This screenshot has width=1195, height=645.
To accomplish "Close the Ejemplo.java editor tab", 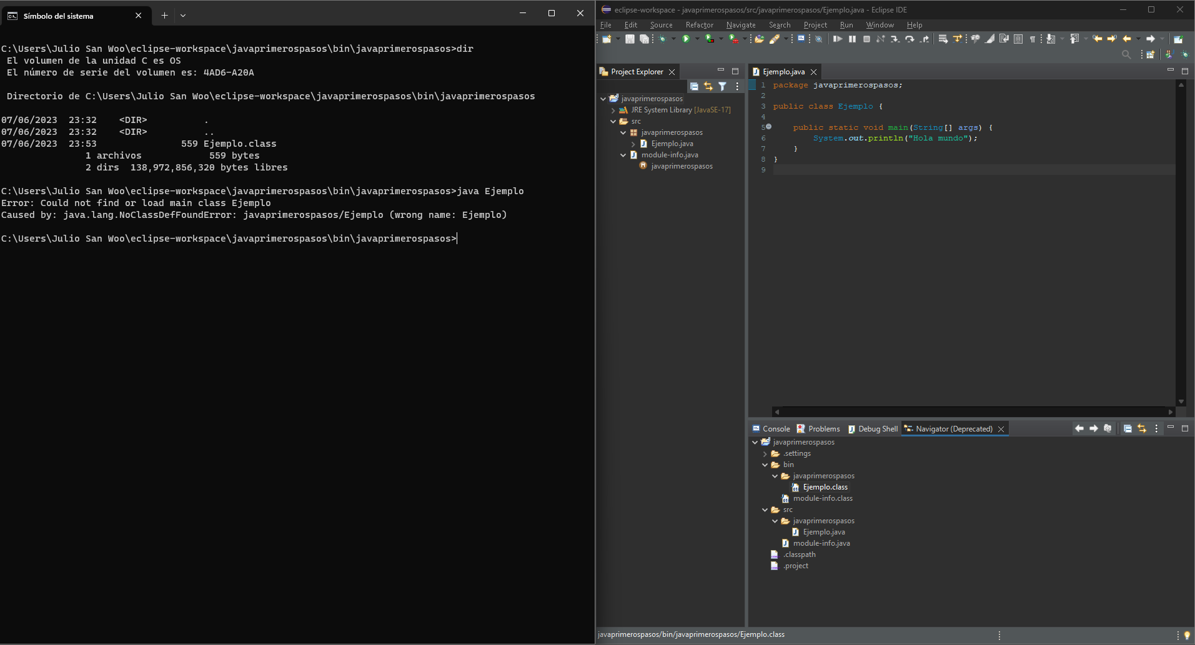I will pos(813,72).
